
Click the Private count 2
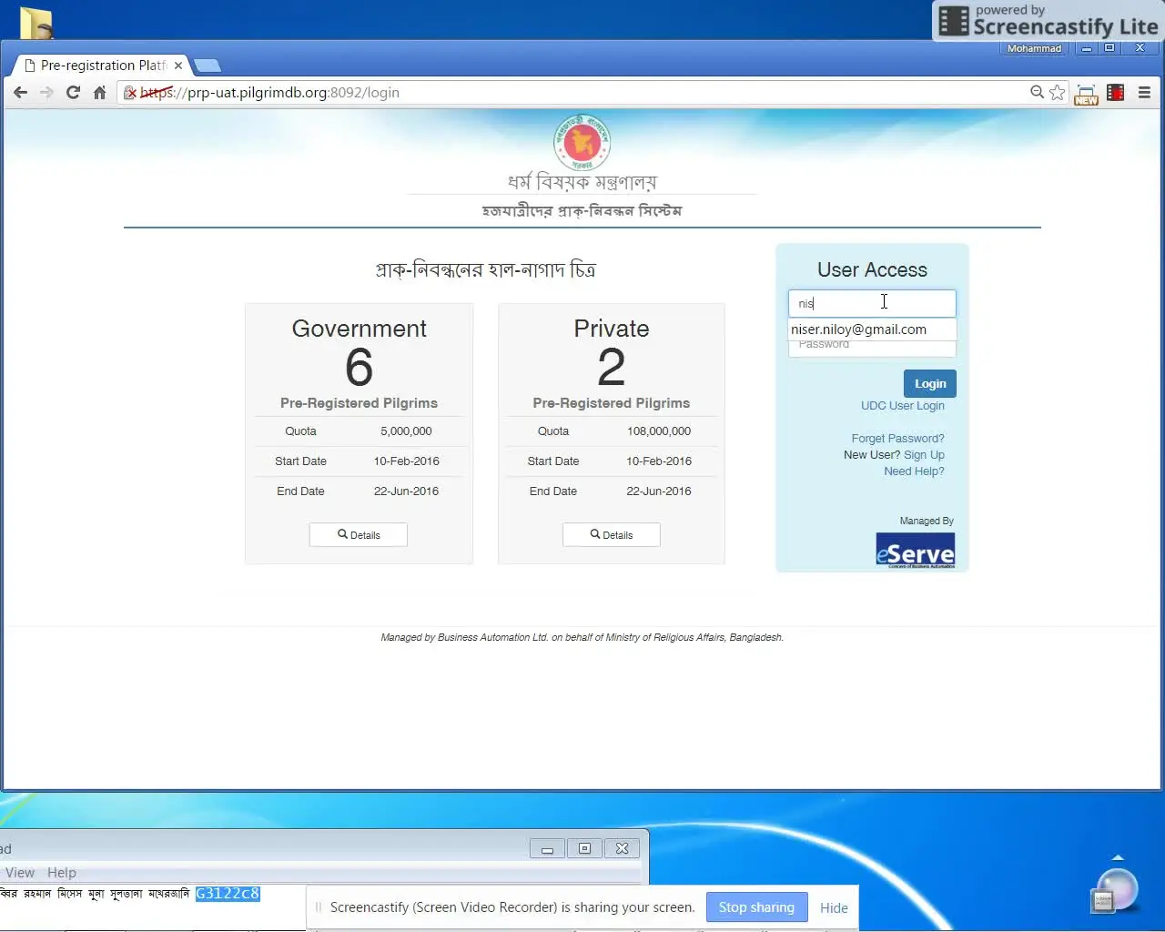coord(612,368)
